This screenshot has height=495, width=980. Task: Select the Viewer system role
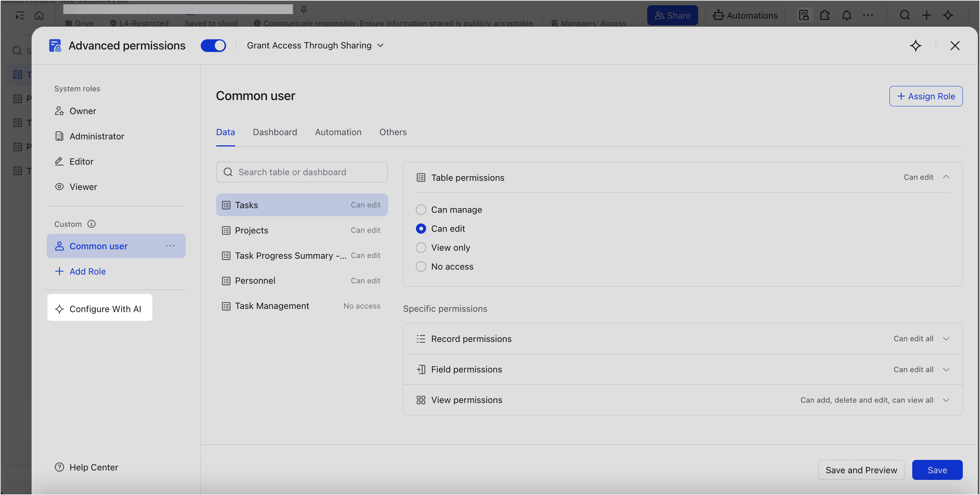115,187
